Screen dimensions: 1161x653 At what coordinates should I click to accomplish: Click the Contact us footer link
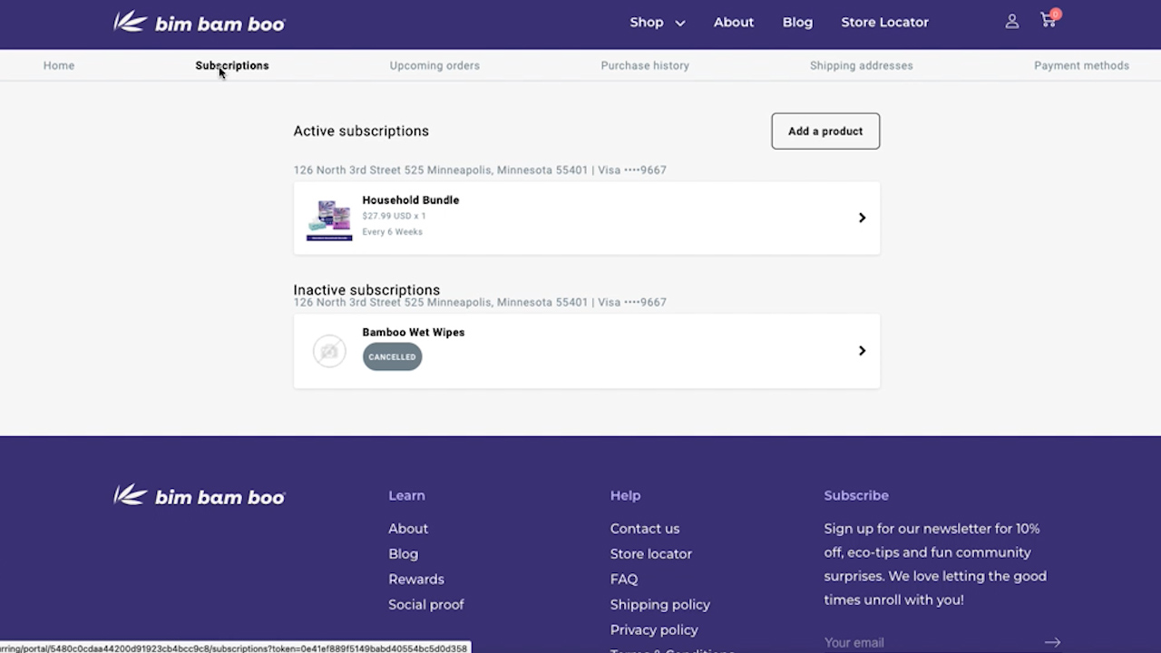click(645, 529)
